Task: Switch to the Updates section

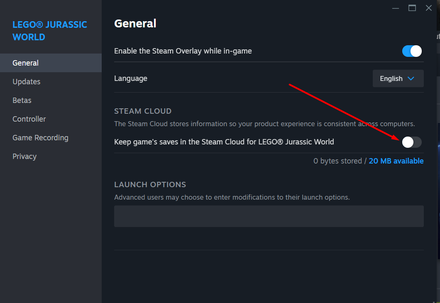Action: [x=27, y=82]
